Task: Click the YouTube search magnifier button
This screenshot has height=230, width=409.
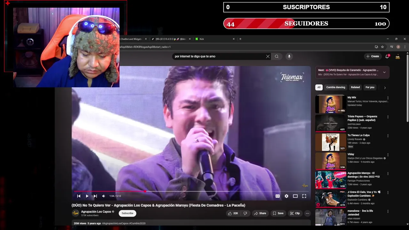Action: 277,57
